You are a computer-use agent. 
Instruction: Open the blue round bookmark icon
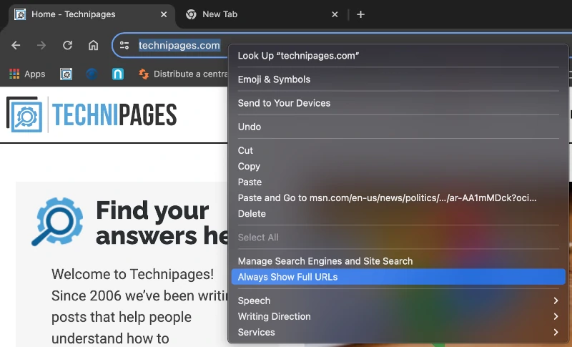coord(92,74)
